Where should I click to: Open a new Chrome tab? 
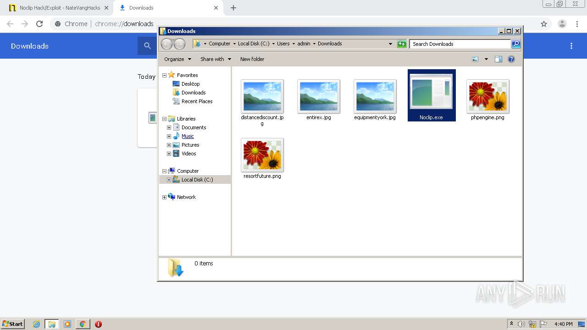click(233, 8)
